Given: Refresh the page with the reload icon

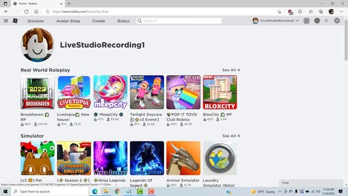Looking at the screenshot, I should 26,11.
